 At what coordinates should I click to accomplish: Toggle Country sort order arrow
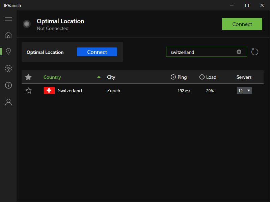[x=99, y=77]
